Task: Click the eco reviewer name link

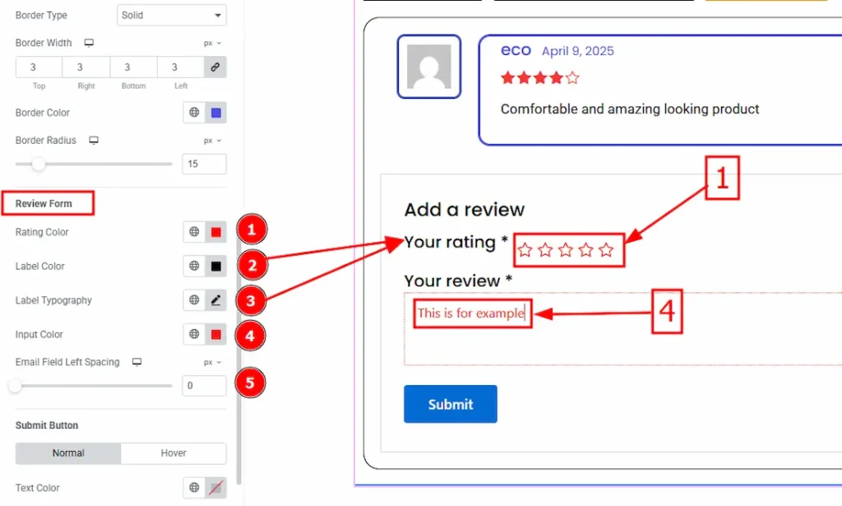Action: click(516, 50)
